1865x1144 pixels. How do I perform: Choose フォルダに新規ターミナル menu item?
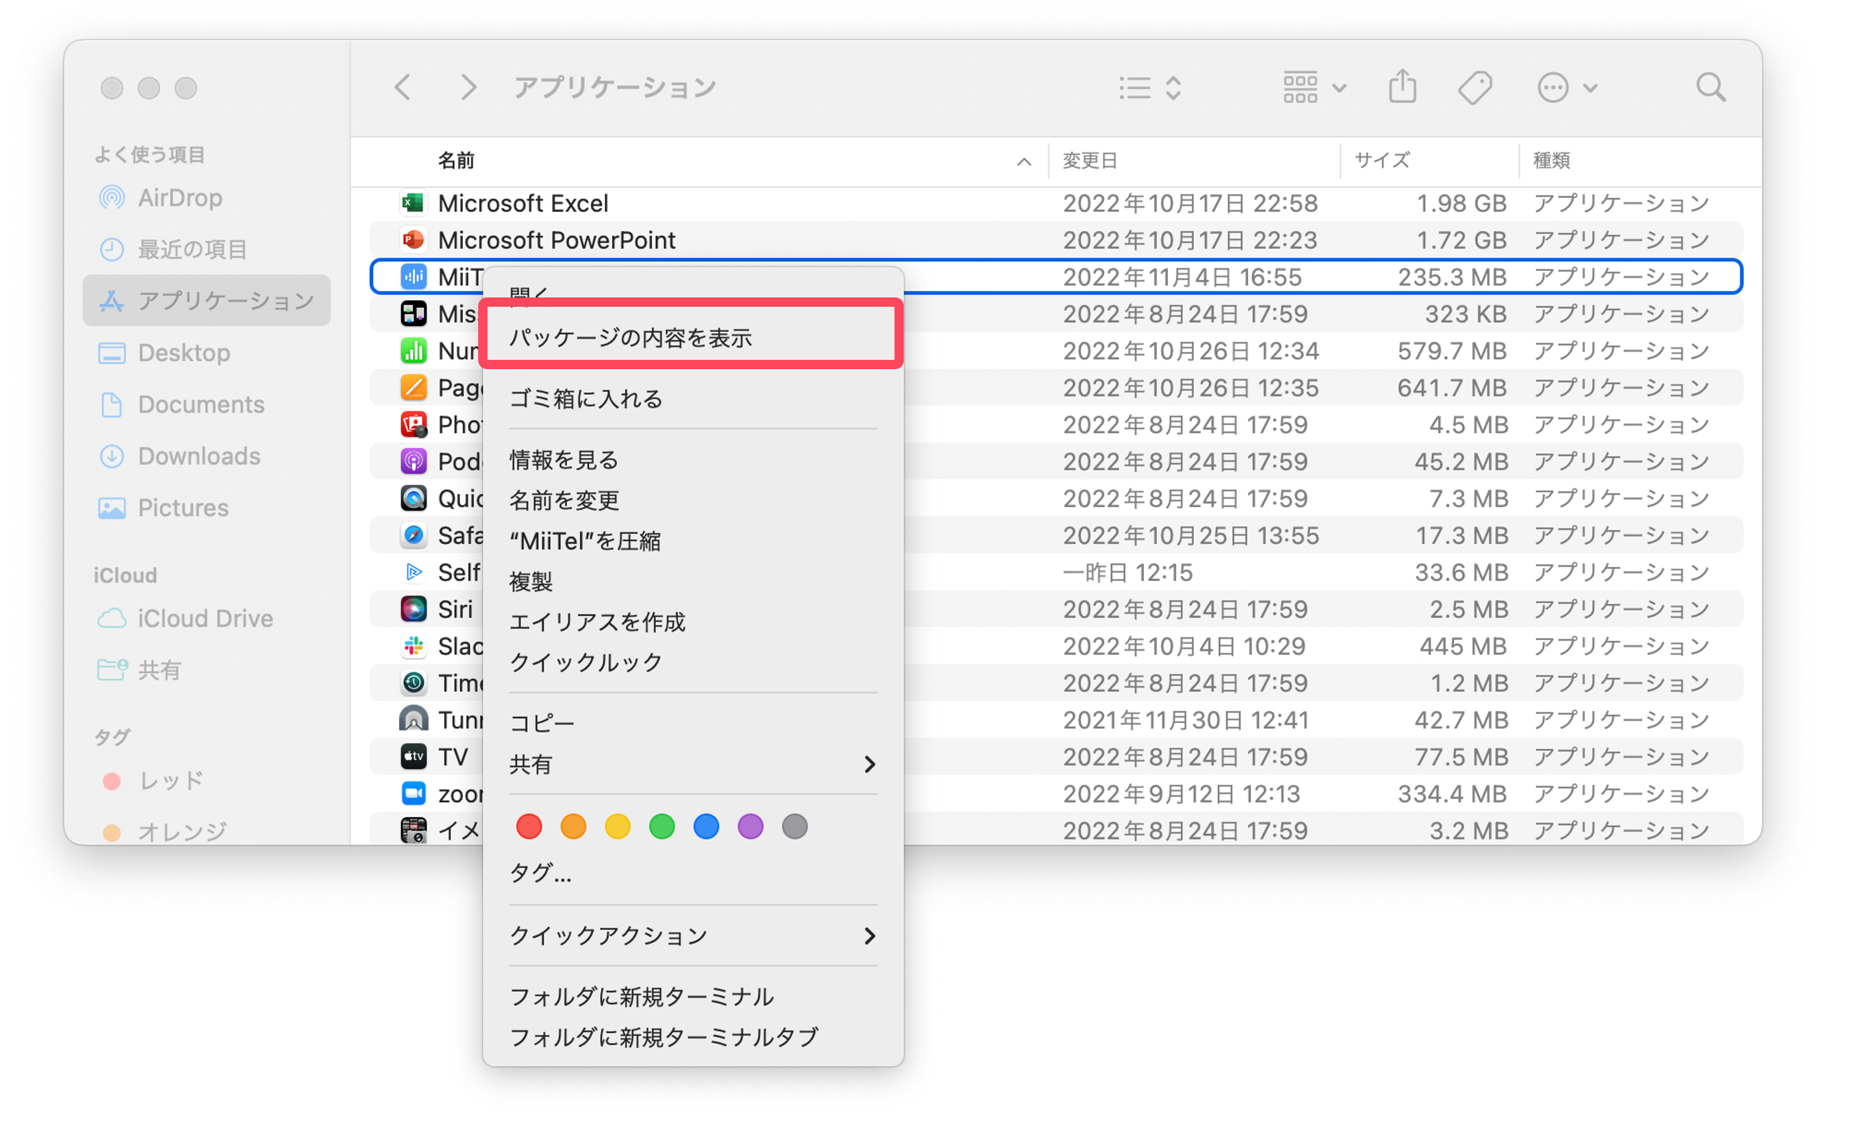click(692, 997)
